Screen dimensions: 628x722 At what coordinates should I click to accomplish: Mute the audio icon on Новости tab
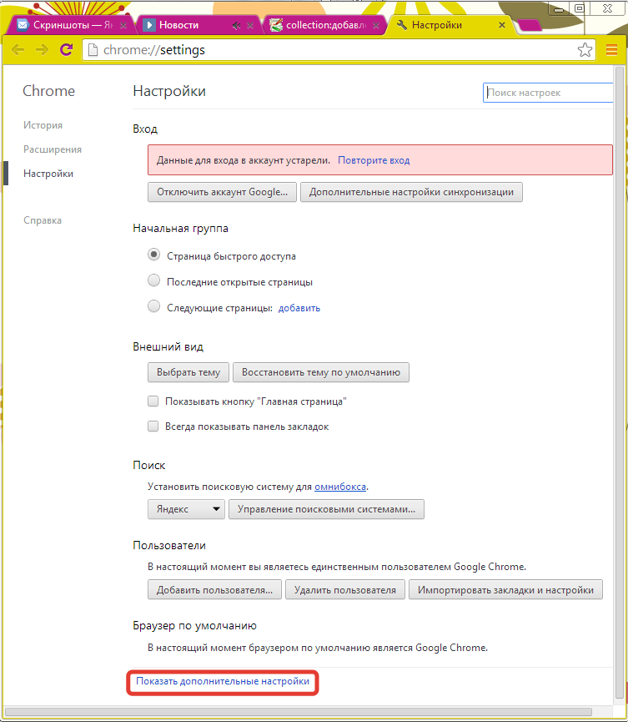click(x=236, y=26)
